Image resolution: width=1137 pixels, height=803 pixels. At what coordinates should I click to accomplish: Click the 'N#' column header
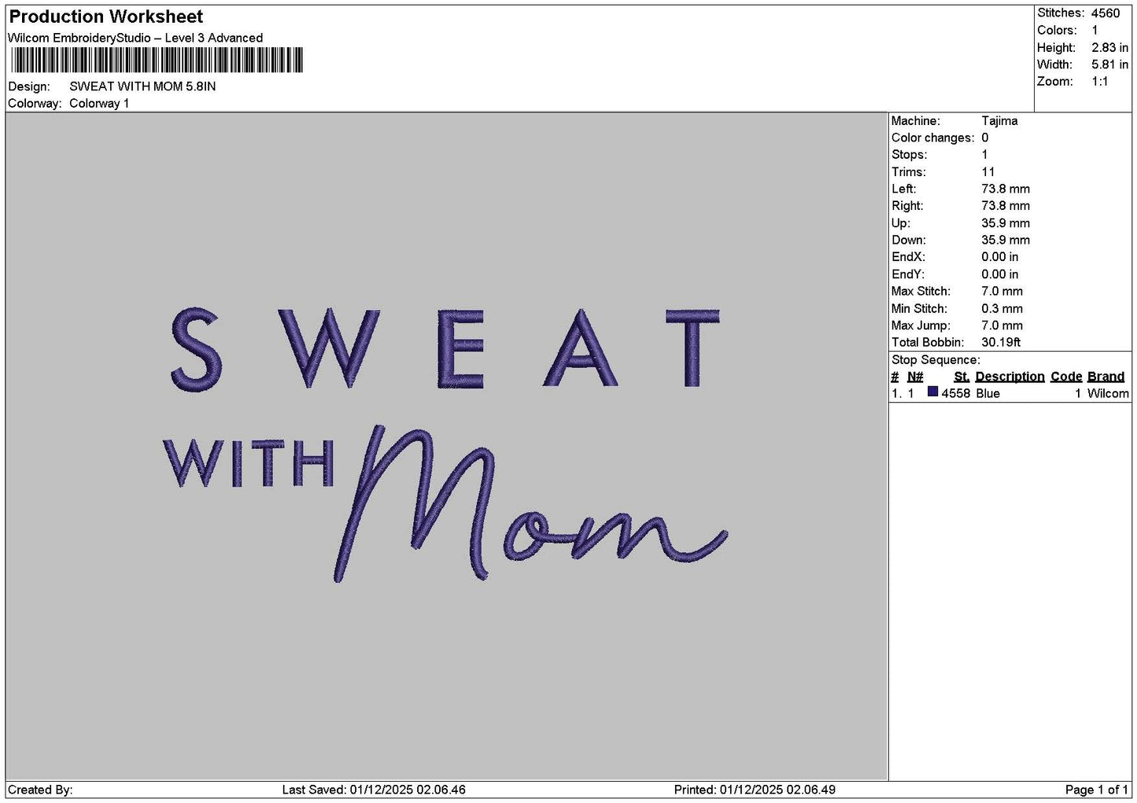[915, 377]
